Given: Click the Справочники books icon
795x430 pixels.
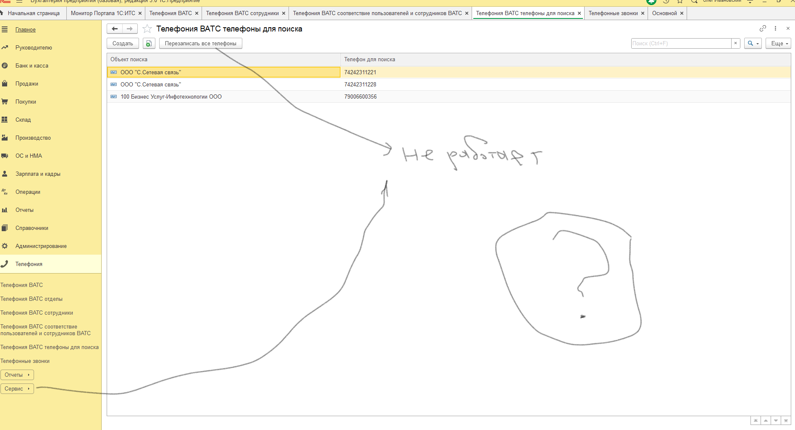Looking at the screenshot, I should point(5,228).
